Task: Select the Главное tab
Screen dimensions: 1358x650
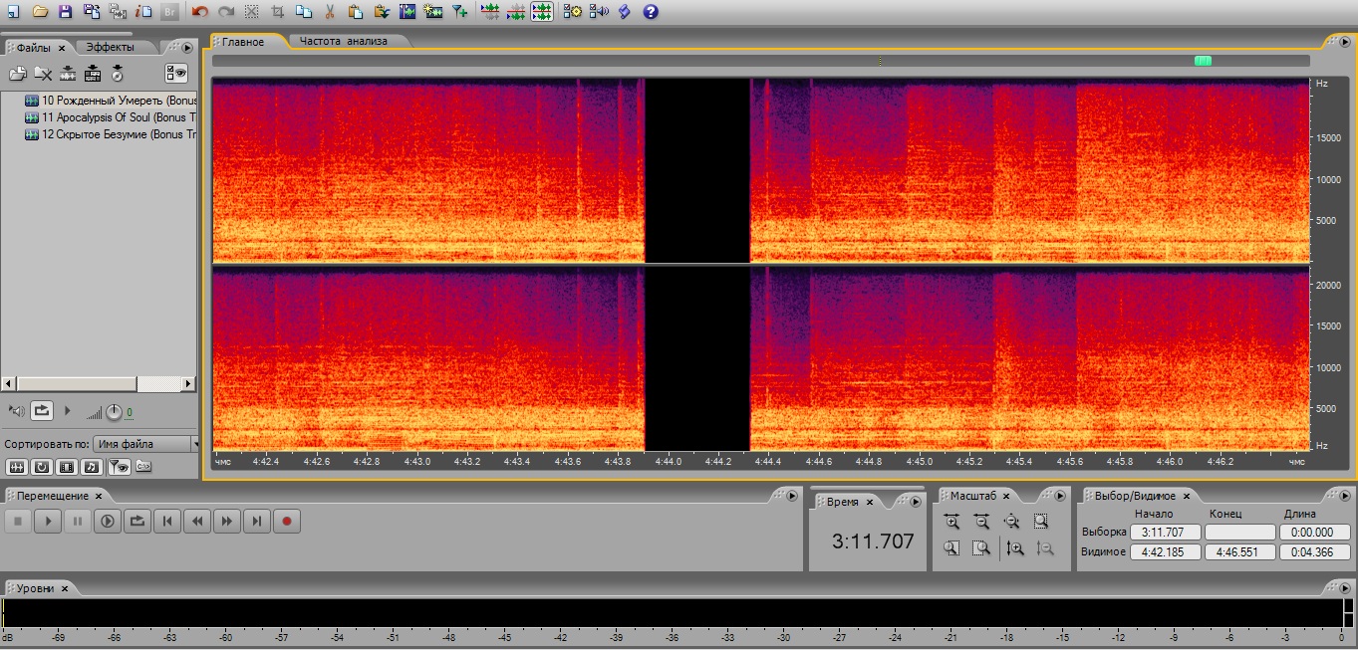Action: pyautogui.click(x=243, y=42)
